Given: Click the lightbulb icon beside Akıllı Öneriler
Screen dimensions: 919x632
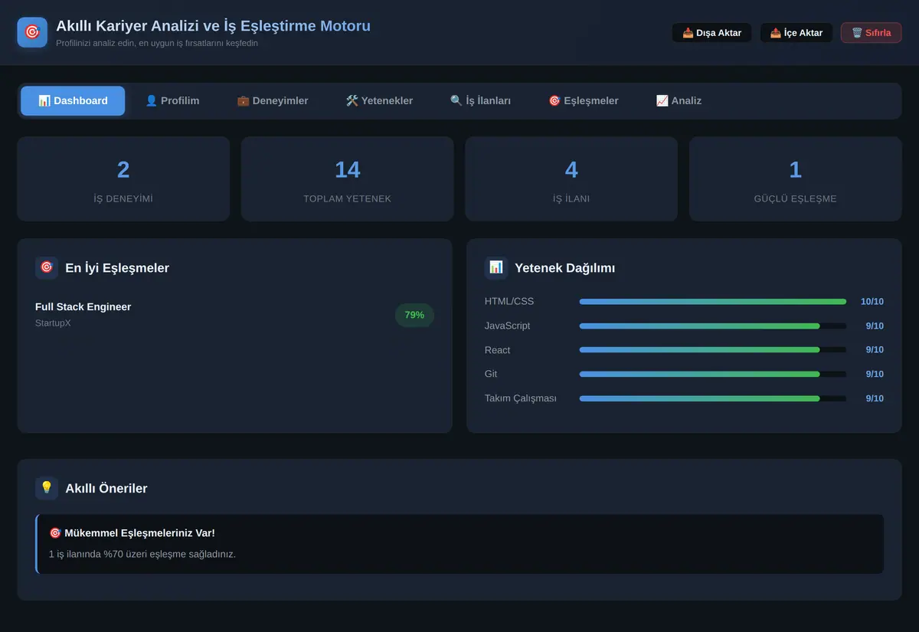Looking at the screenshot, I should 47,488.
